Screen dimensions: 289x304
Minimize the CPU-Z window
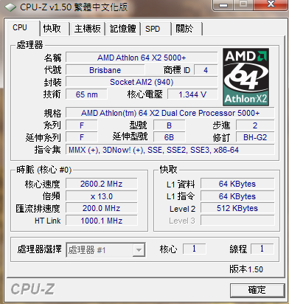tap(223, 4)
